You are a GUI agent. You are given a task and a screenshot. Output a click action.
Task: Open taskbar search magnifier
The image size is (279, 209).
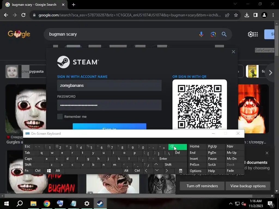click(20, 204)
